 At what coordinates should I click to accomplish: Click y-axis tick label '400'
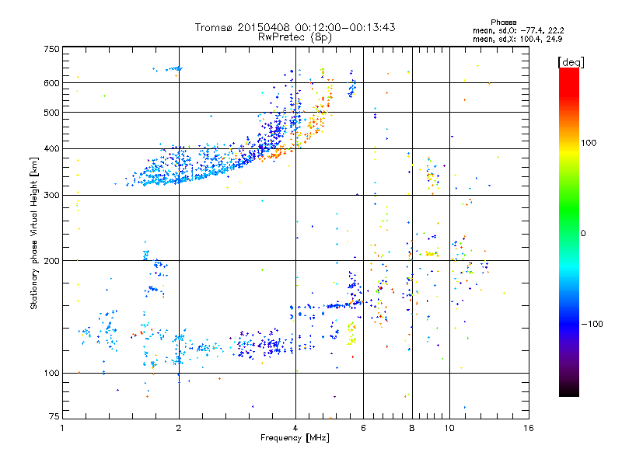(x=51, y=149)
